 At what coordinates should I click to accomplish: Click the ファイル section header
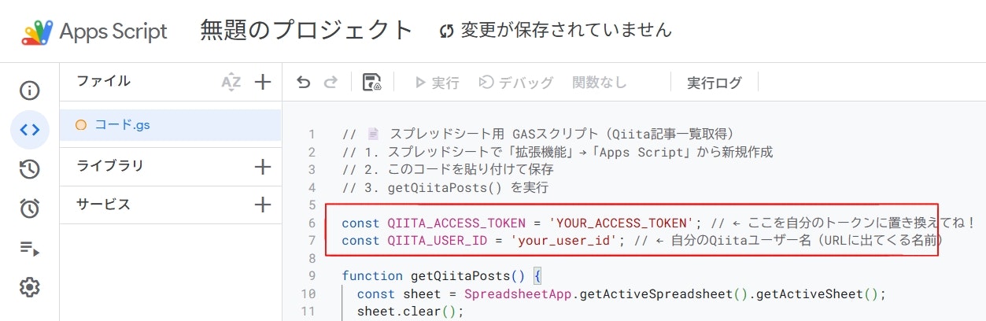(x=104, y=81)
